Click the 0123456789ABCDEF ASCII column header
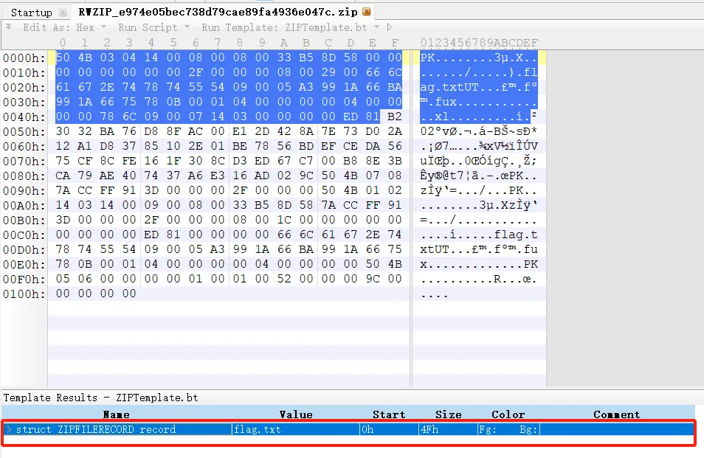The width and height of the screenshot is (704, 458). coord(479,43)
